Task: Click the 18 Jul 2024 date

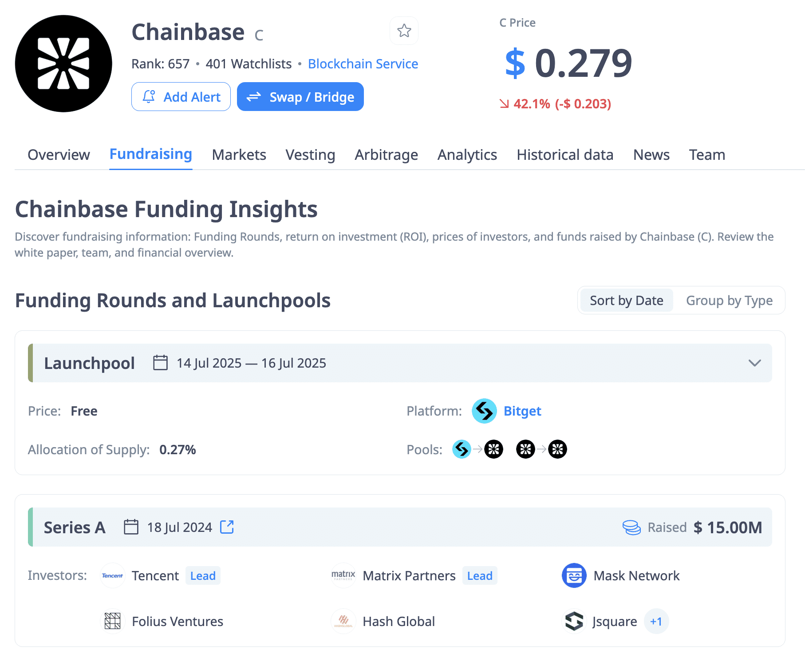Action: [180, 527]
